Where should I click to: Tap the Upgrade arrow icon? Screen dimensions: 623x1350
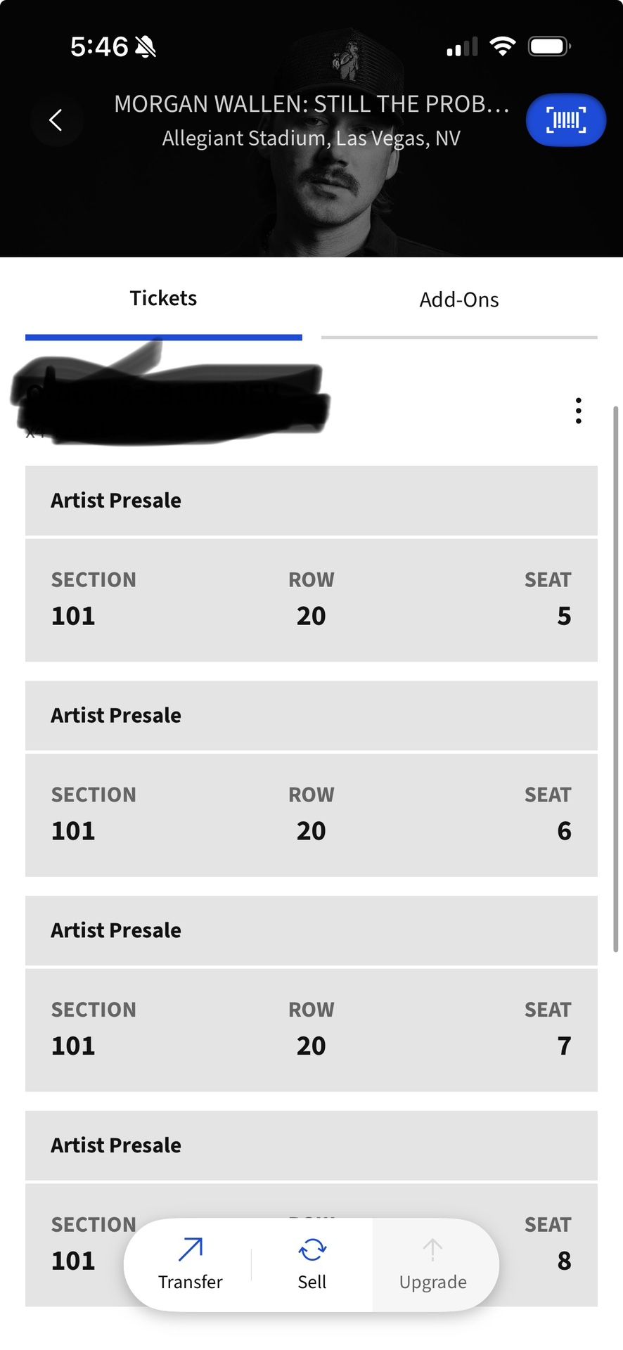(x=432, y=1250)
